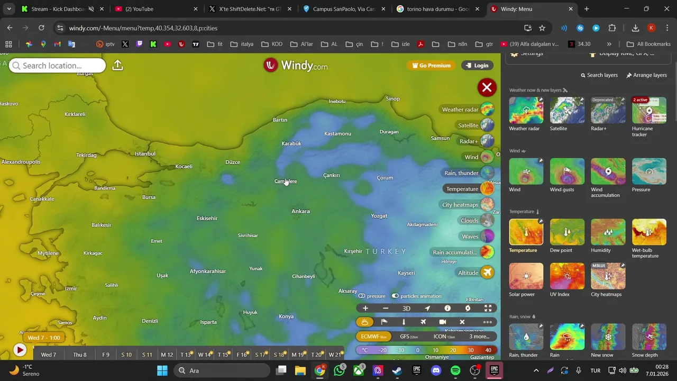Toggle pin on City heatmaps thumbnail

click(623, 266)
